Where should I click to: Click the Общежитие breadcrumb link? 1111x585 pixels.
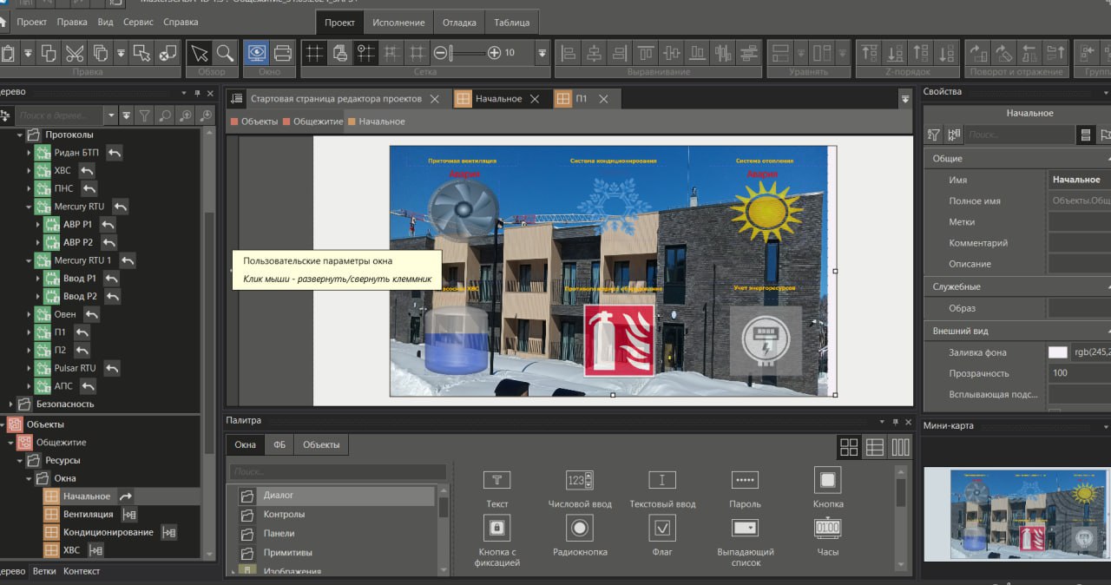318,122
